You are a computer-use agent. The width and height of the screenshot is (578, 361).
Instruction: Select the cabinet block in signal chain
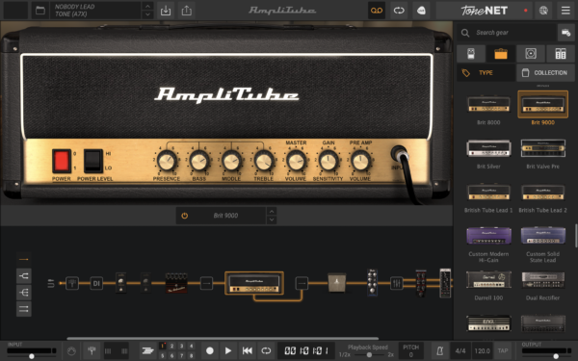pyautogui.click(x=336, y=282)
